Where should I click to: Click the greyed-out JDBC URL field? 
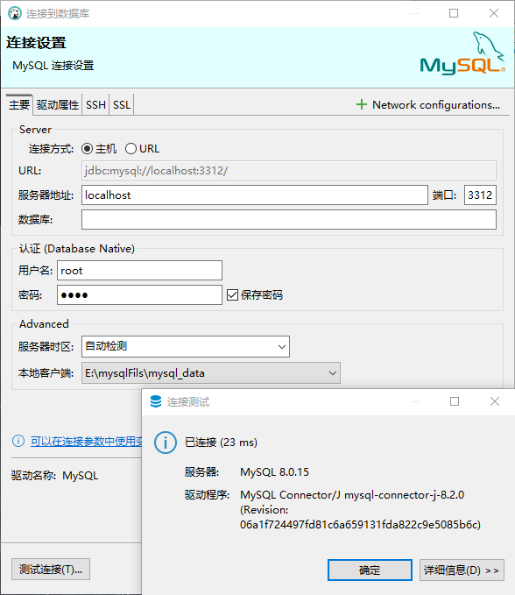tap(289, 171)
